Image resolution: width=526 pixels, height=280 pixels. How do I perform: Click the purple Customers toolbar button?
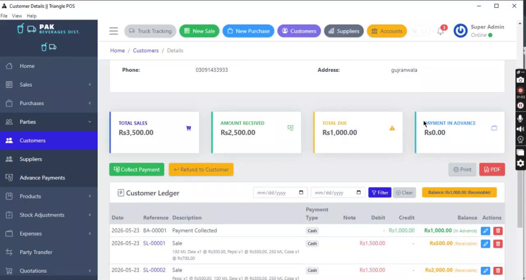[299, 31]
